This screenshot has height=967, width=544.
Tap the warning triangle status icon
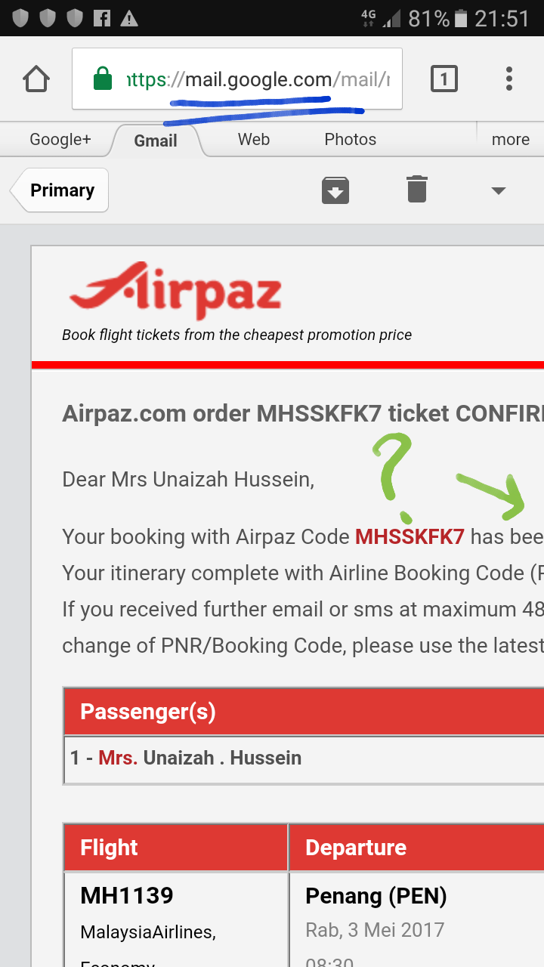129,18
